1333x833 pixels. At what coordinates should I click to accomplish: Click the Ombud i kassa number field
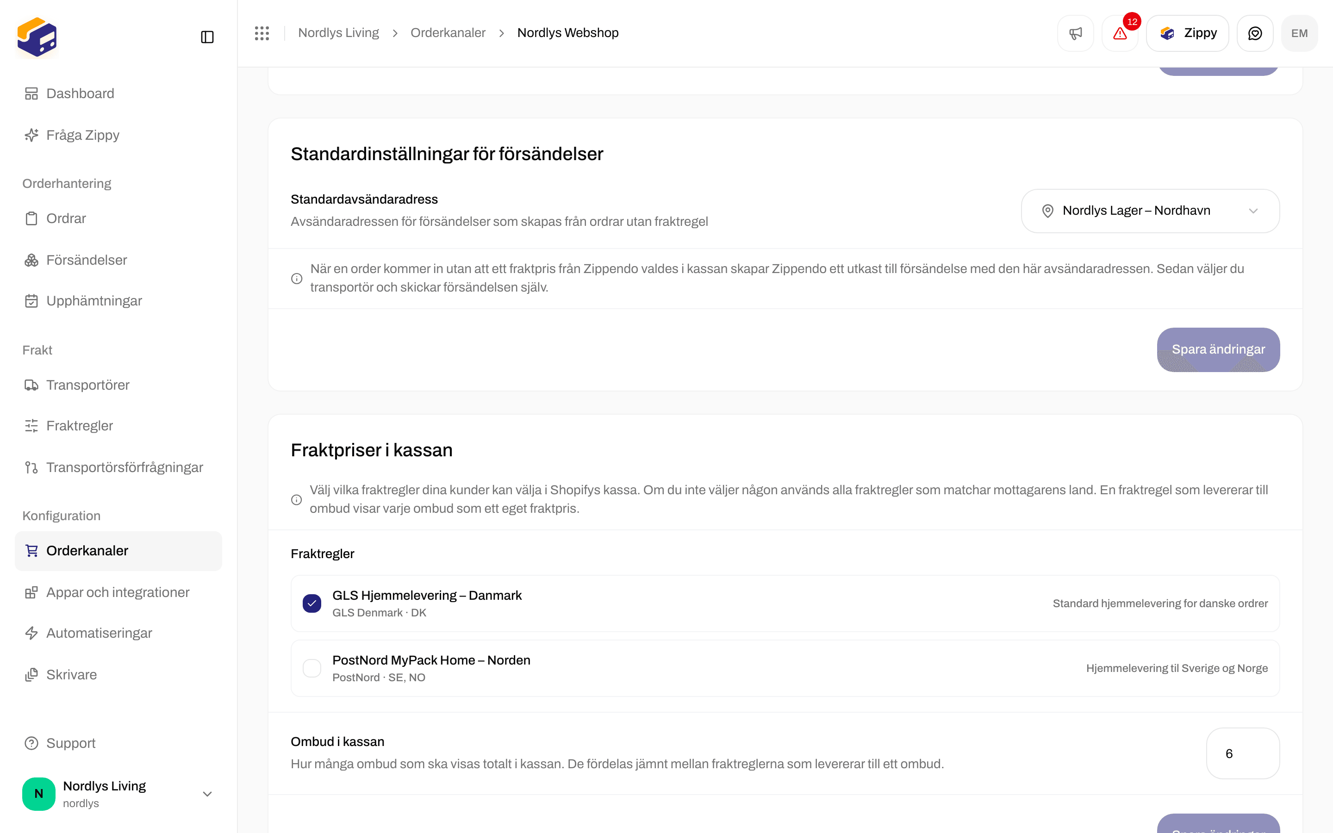tap(1243, 754)
